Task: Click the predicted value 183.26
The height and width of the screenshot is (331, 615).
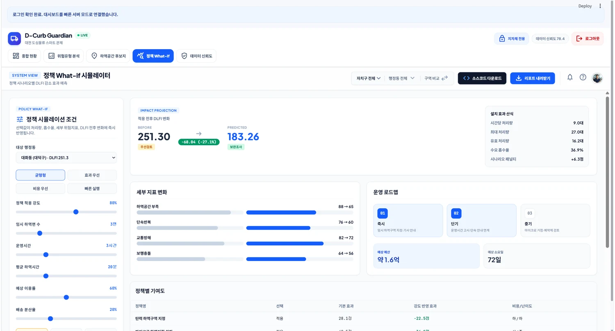Action: coord(243,137)
